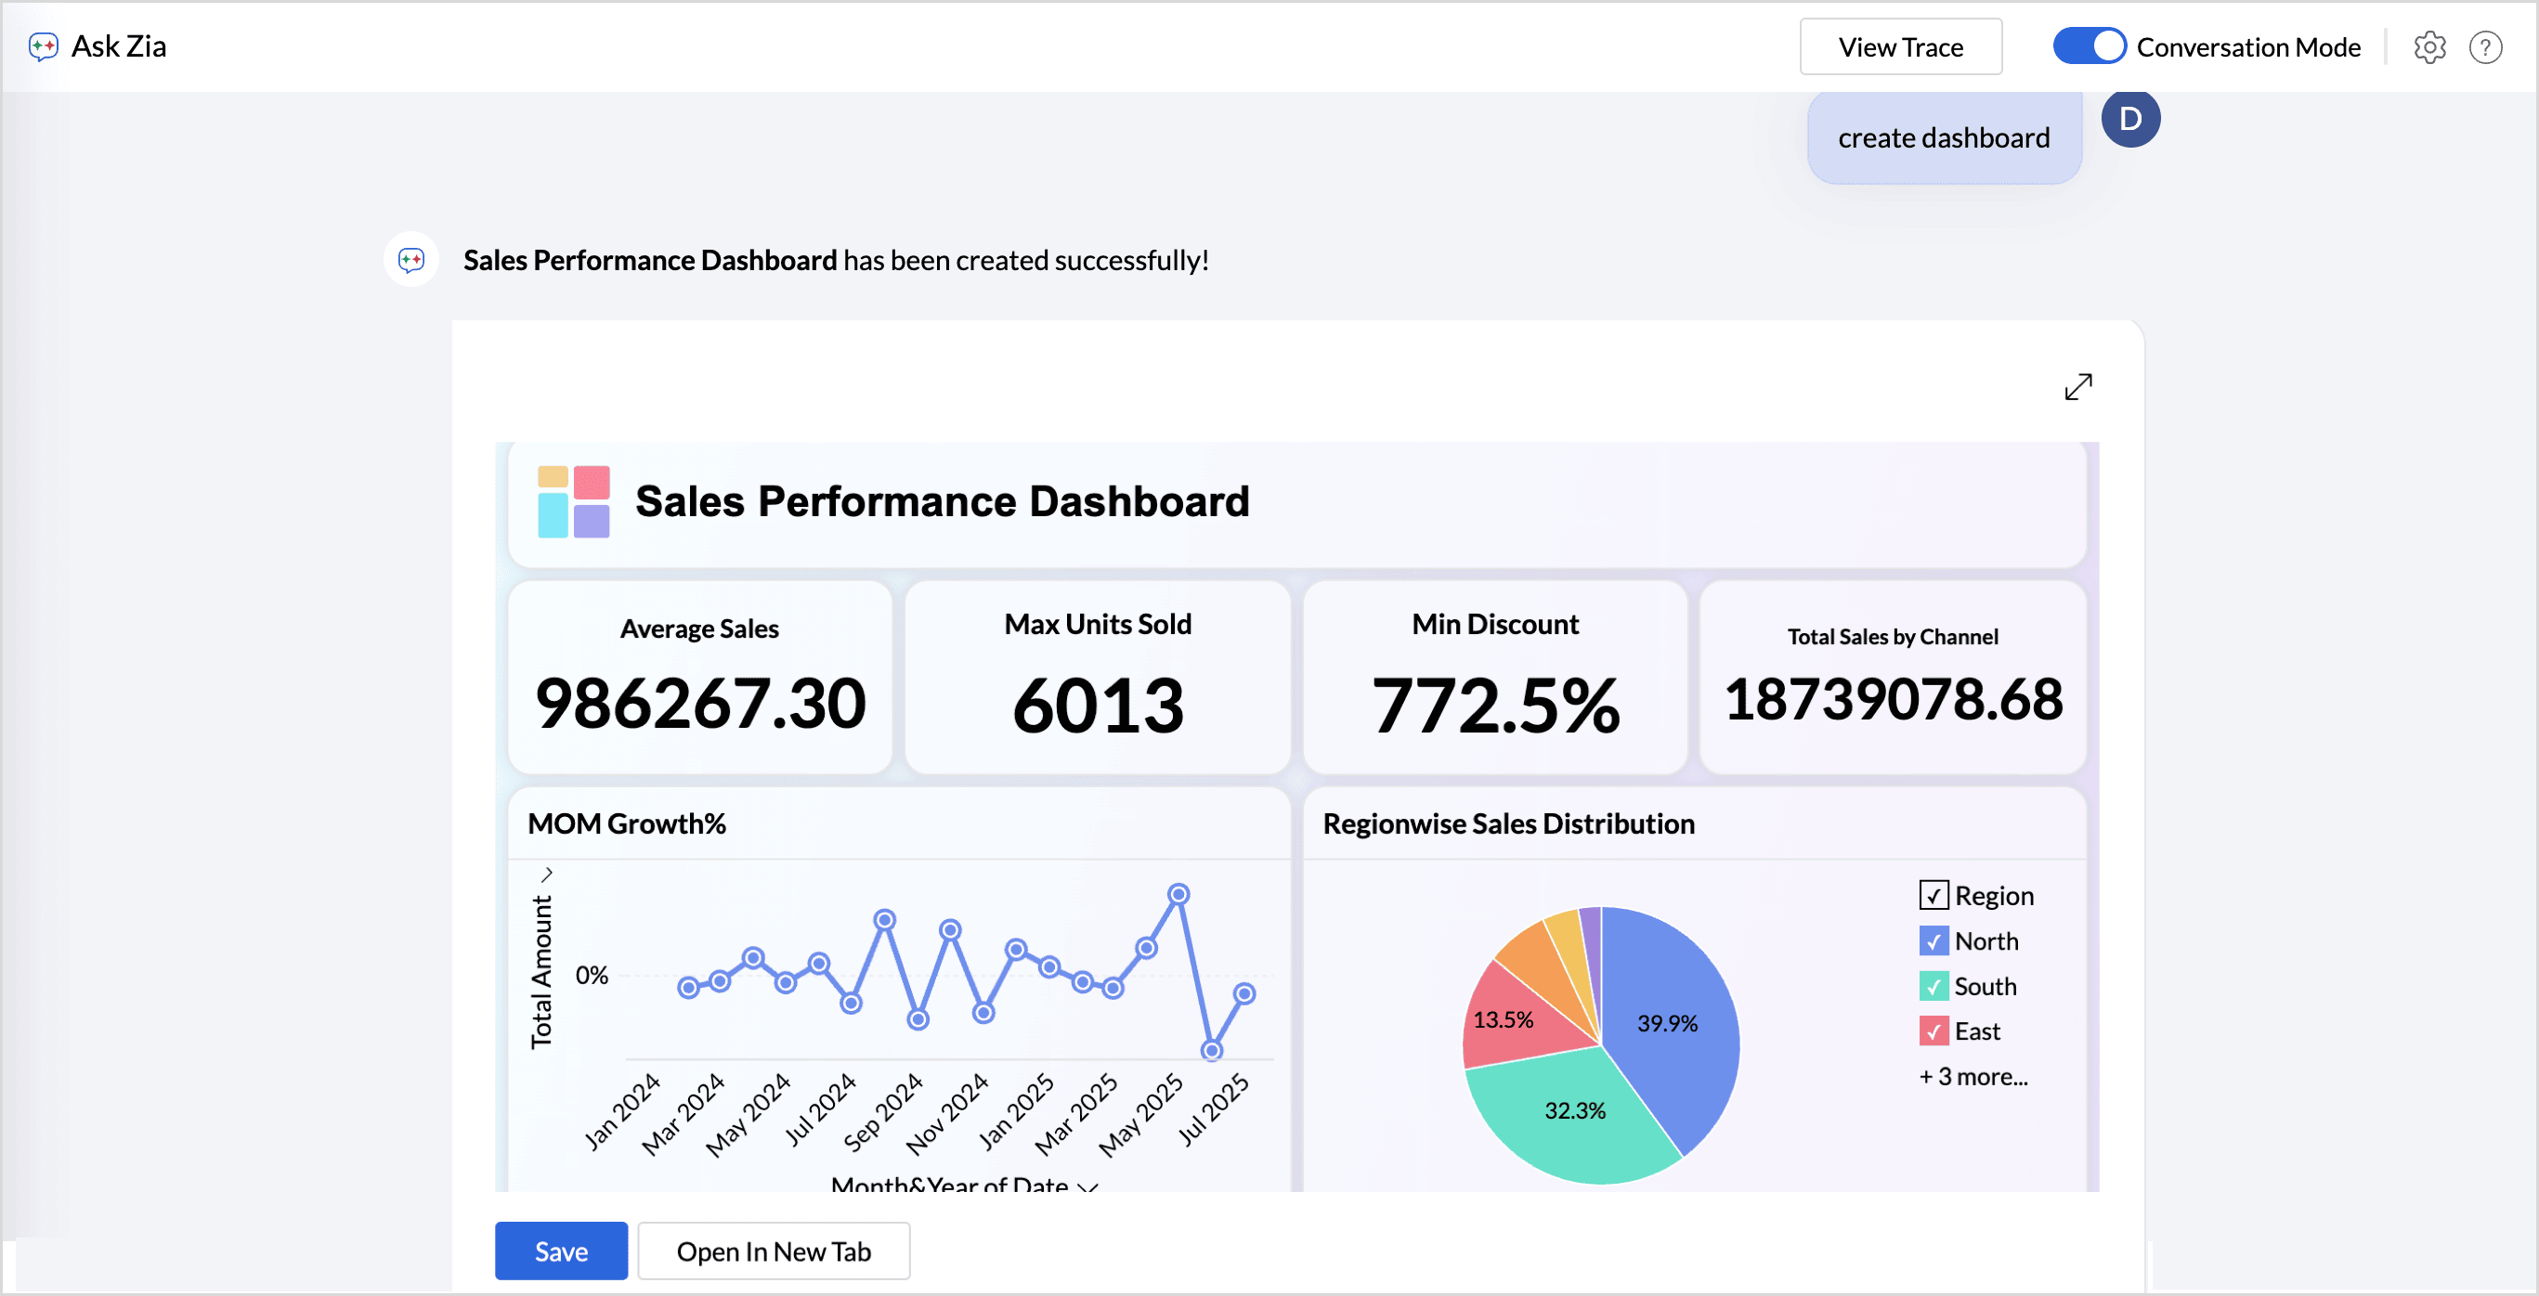Toggle the Region select-all checkbox

tap(1933, 896)
